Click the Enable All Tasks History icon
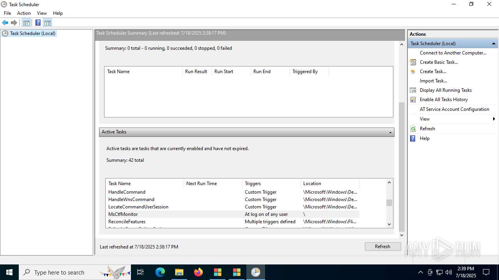499x280 pixels. 413,100
